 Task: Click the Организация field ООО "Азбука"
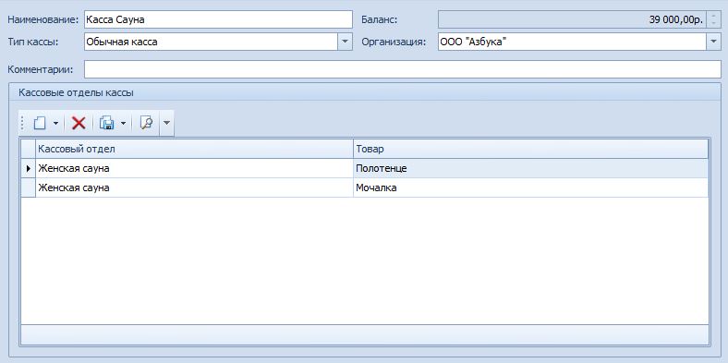pyautogui.click(x=572, y=42)
